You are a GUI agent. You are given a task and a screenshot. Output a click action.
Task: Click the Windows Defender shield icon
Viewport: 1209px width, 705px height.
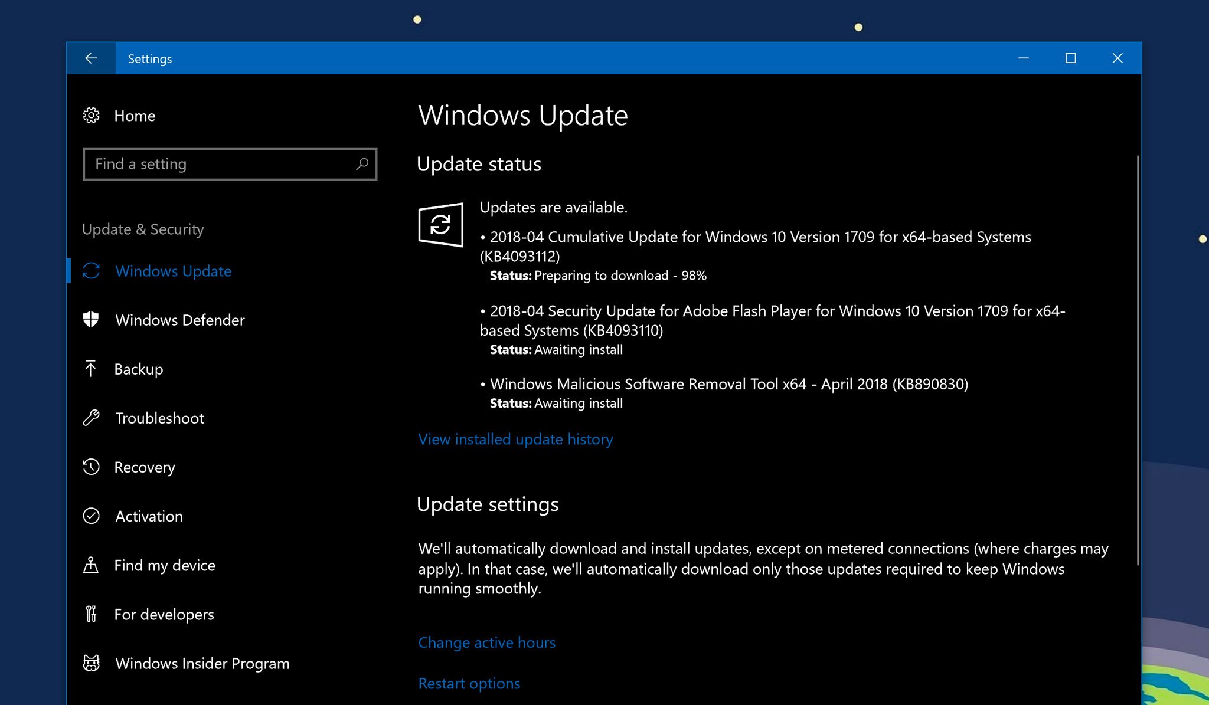[x=91, y=320]
